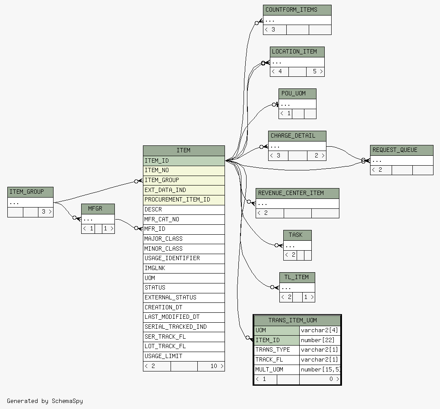The image size is (440, 409).
Task: Select the MFR_ID column row
Action: click(184, 229)
